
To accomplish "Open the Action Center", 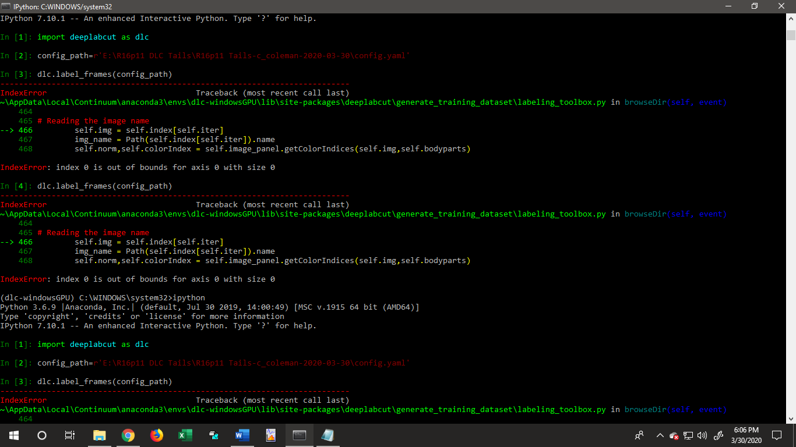I will coord(777,435).
